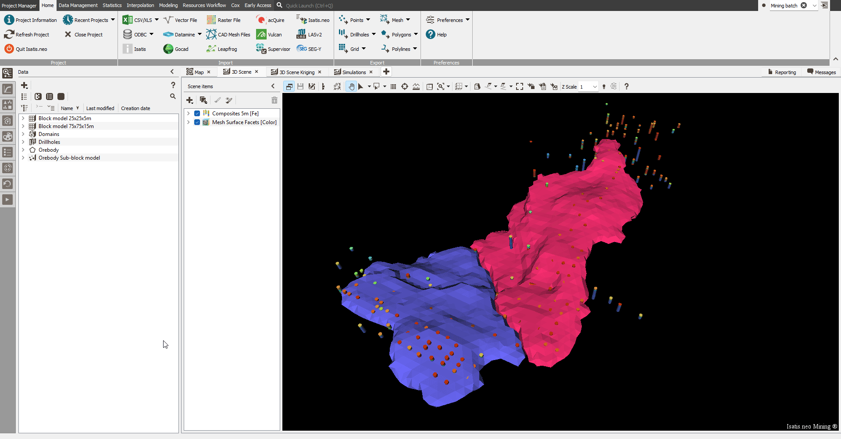Open the Messages panel

[x=821, y=72]
